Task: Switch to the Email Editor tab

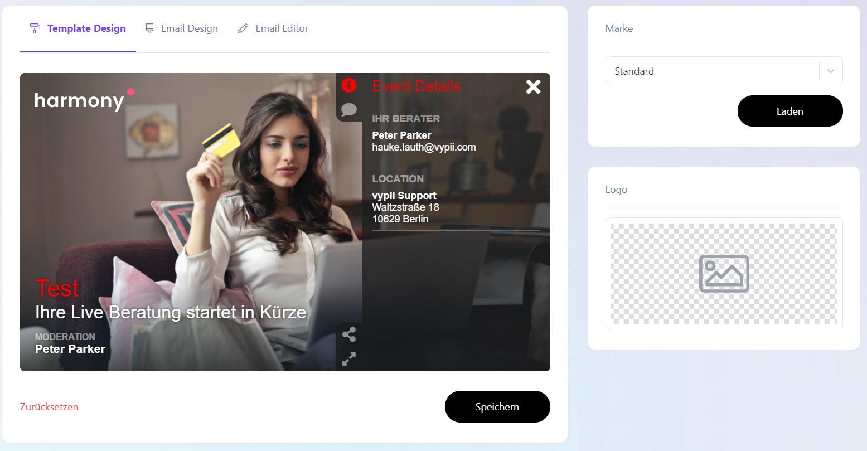Action: pyautogui.click(x=273, y=28)
